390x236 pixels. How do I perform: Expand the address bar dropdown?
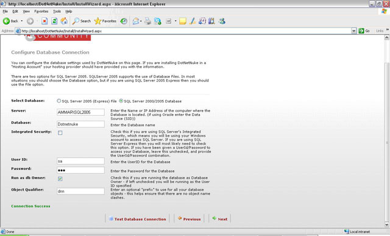[353, 31]
